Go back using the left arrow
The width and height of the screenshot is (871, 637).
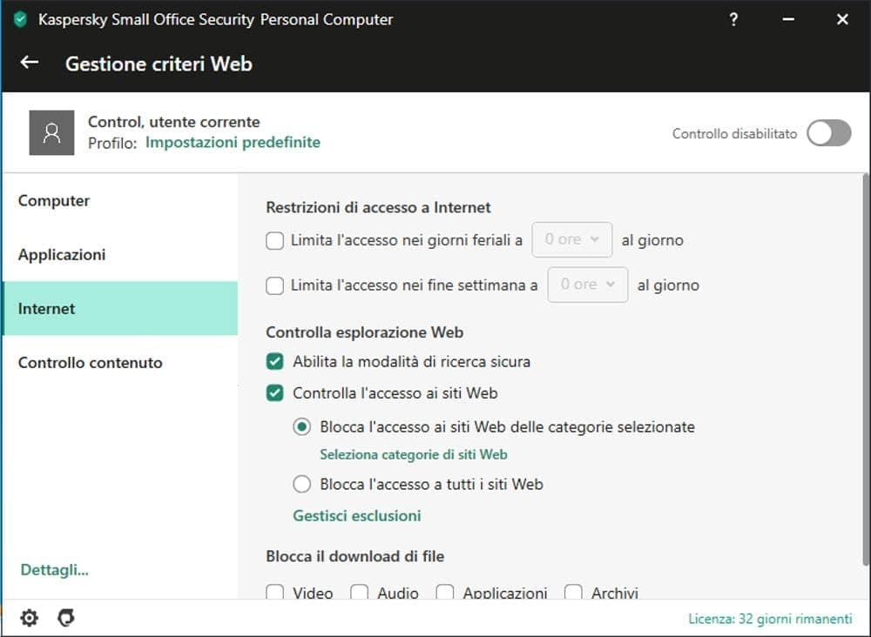point(30,63)
